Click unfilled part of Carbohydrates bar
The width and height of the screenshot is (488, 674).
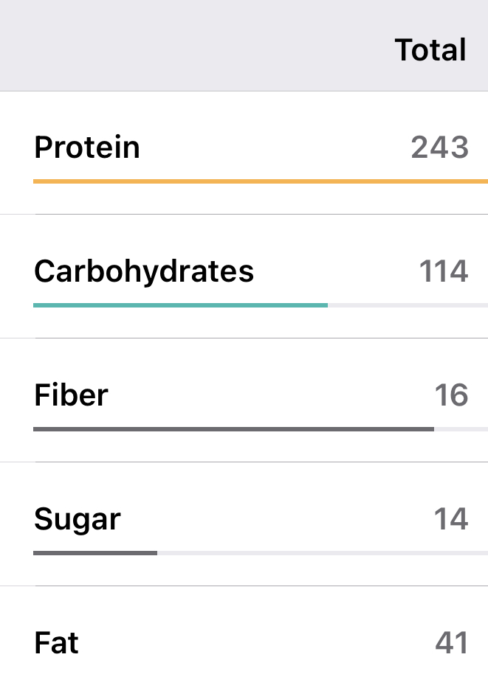tap(408, 305)
